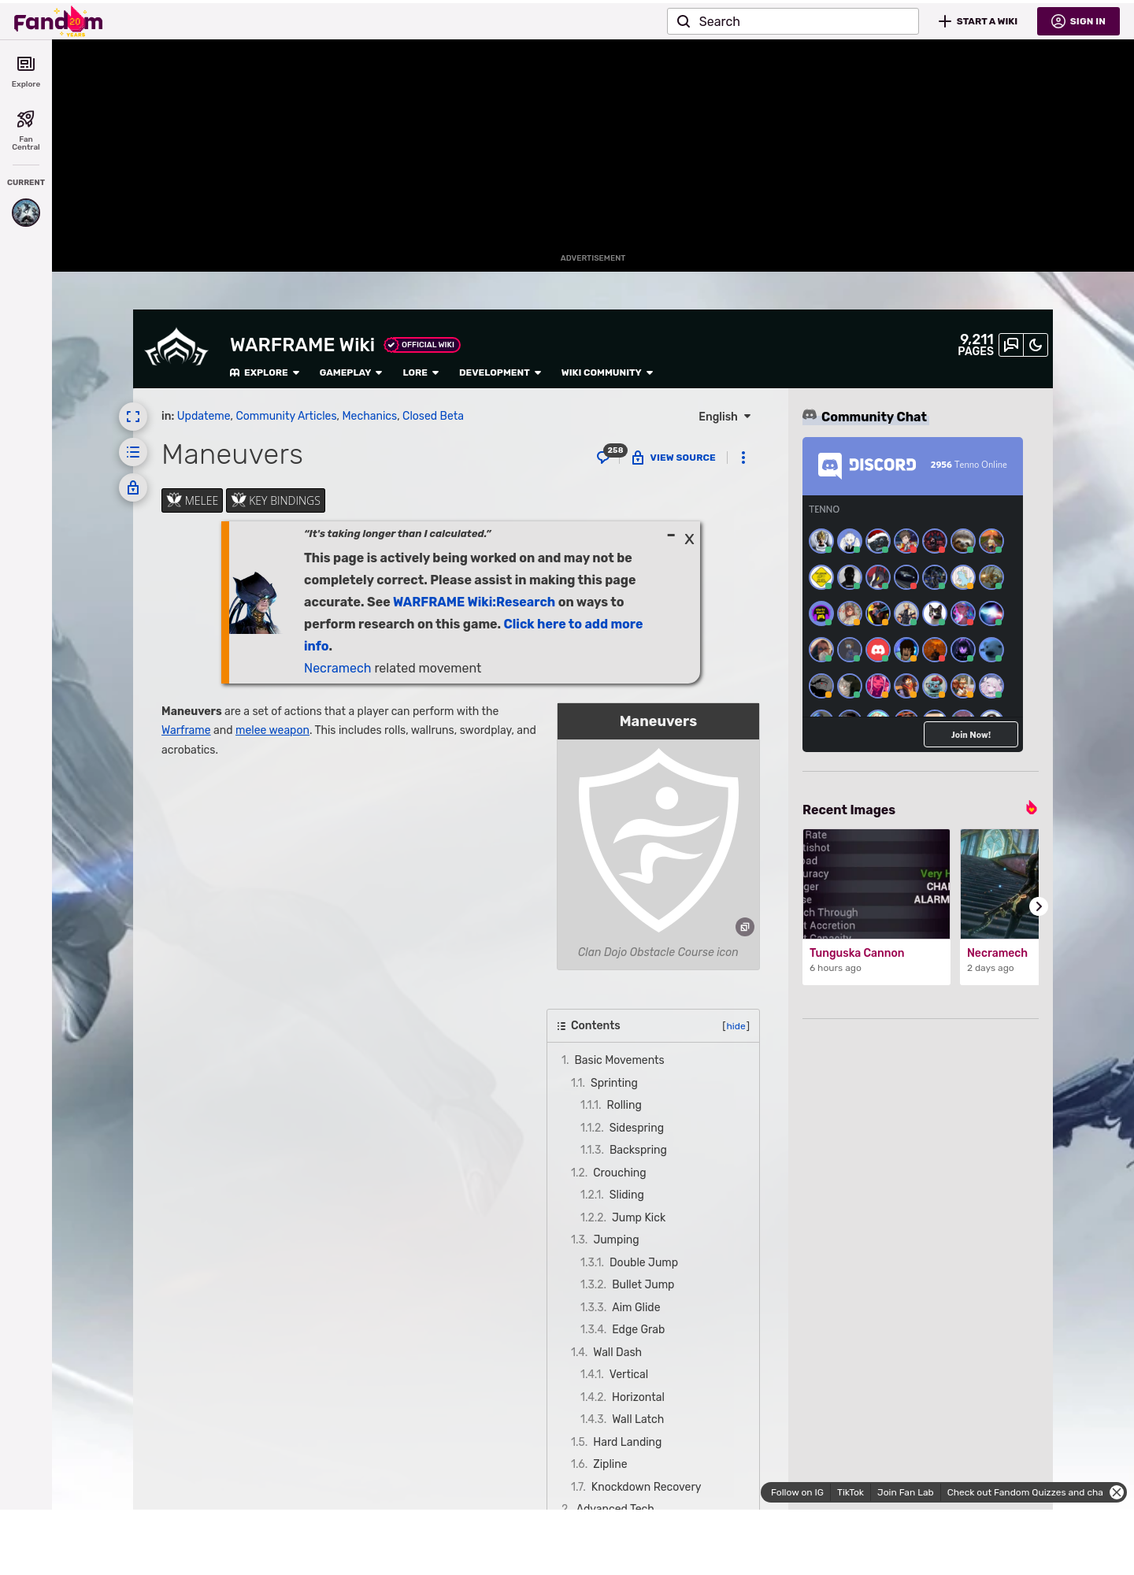The height and width of the screenshot is (1575, 1134).
Task: Show next Recent Images with arrow
Action: coord(1039,906)
